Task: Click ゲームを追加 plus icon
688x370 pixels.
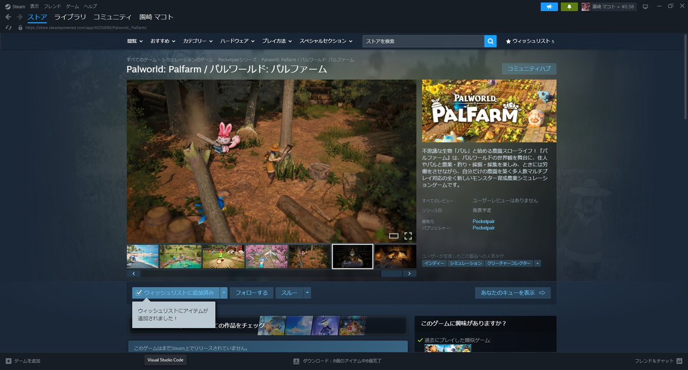Action: click(x=8, y=361)
